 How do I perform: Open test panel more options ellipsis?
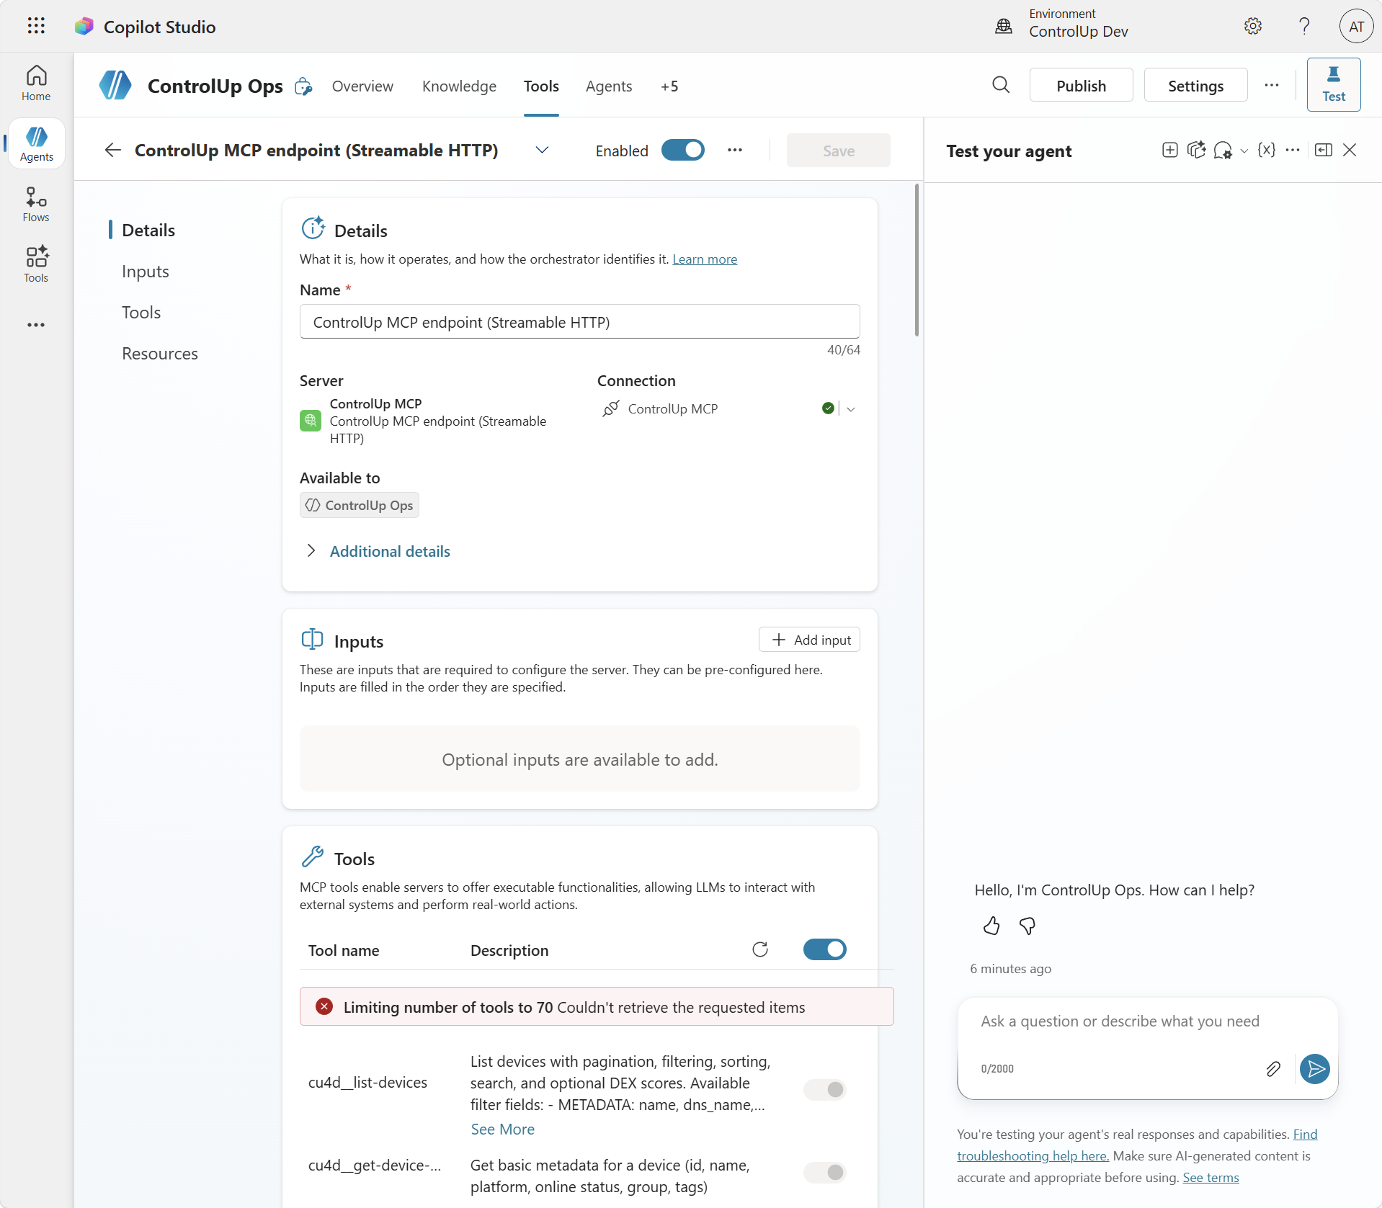[1293, 150]
